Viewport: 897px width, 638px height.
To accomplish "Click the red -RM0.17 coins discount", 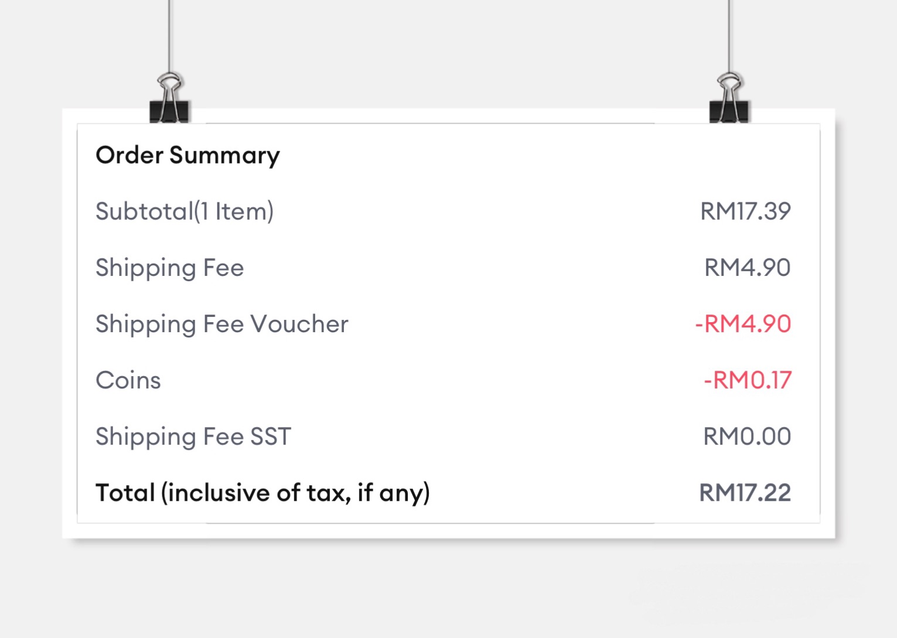I will (747, 380).
